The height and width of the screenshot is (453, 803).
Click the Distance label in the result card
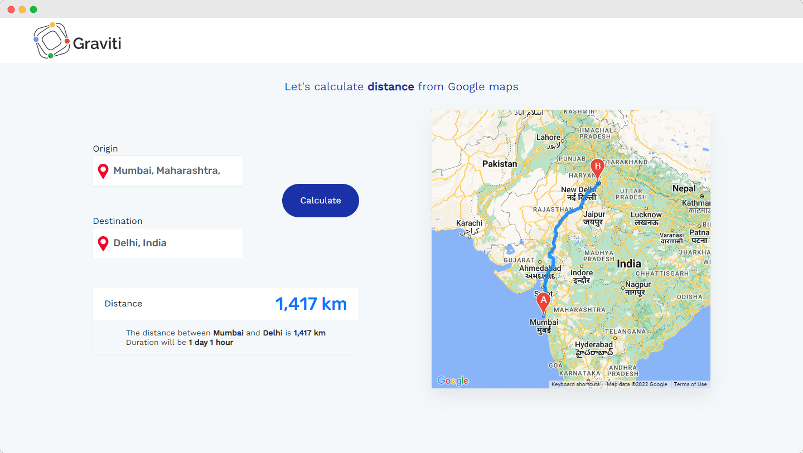123,304
